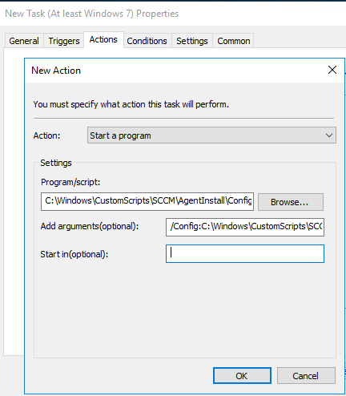Go to the Conditions tab
This screenshot has height=396, width=346.
point(147,41)
